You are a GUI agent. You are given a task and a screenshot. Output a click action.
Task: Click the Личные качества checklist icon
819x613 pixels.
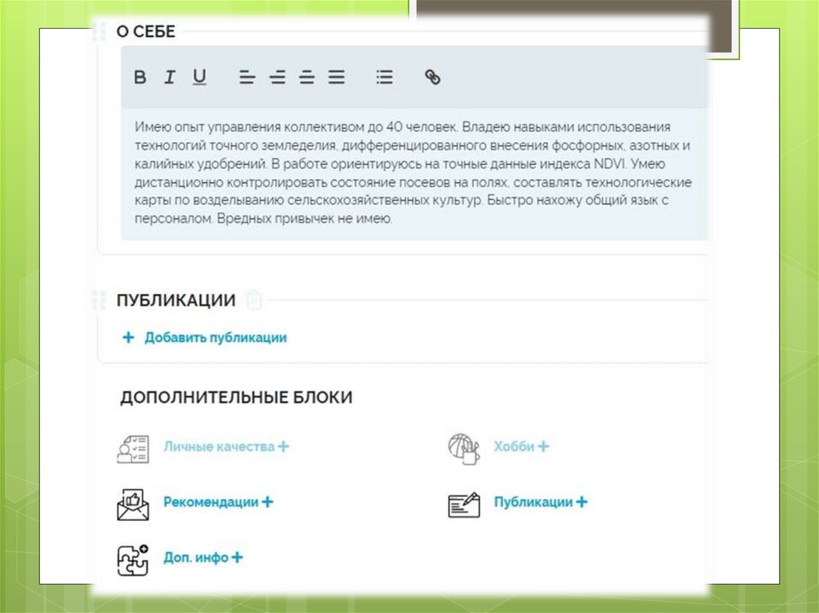134,448
